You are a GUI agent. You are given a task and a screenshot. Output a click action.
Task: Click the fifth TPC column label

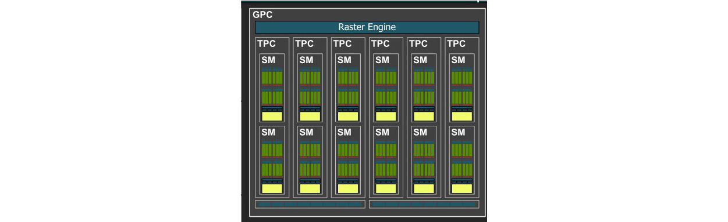pyautogui.click(x=418, y=43)
